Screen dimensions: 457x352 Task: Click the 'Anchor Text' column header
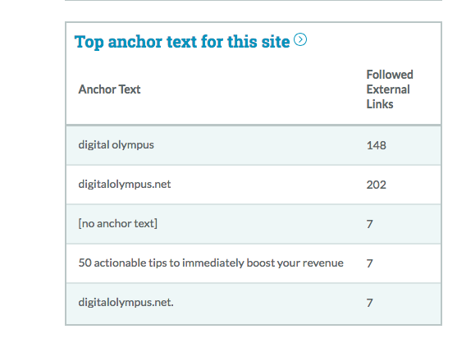pyautogui.click(x=109, y=89)
